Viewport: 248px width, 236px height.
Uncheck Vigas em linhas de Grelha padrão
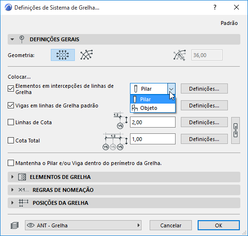pyautogui.click(x=11, y=106)
